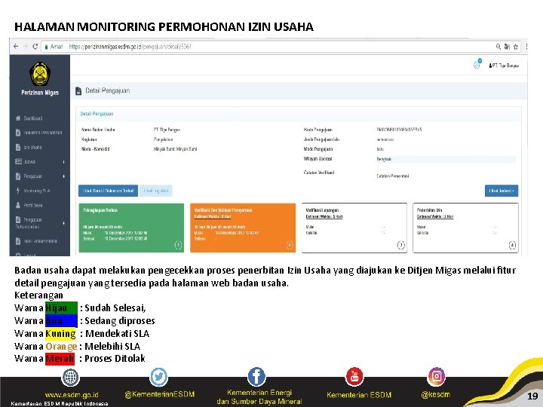Click the browser back arrow
The height and width of the screenshot is (407, 543).
[x=16, y=47]
